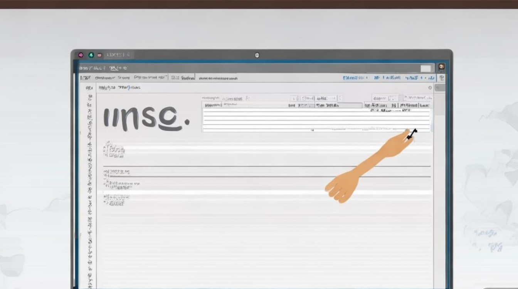The image size is (518, 289).
Task: Click the small circular icon above the table's right edge
Action: coord(430,87)
